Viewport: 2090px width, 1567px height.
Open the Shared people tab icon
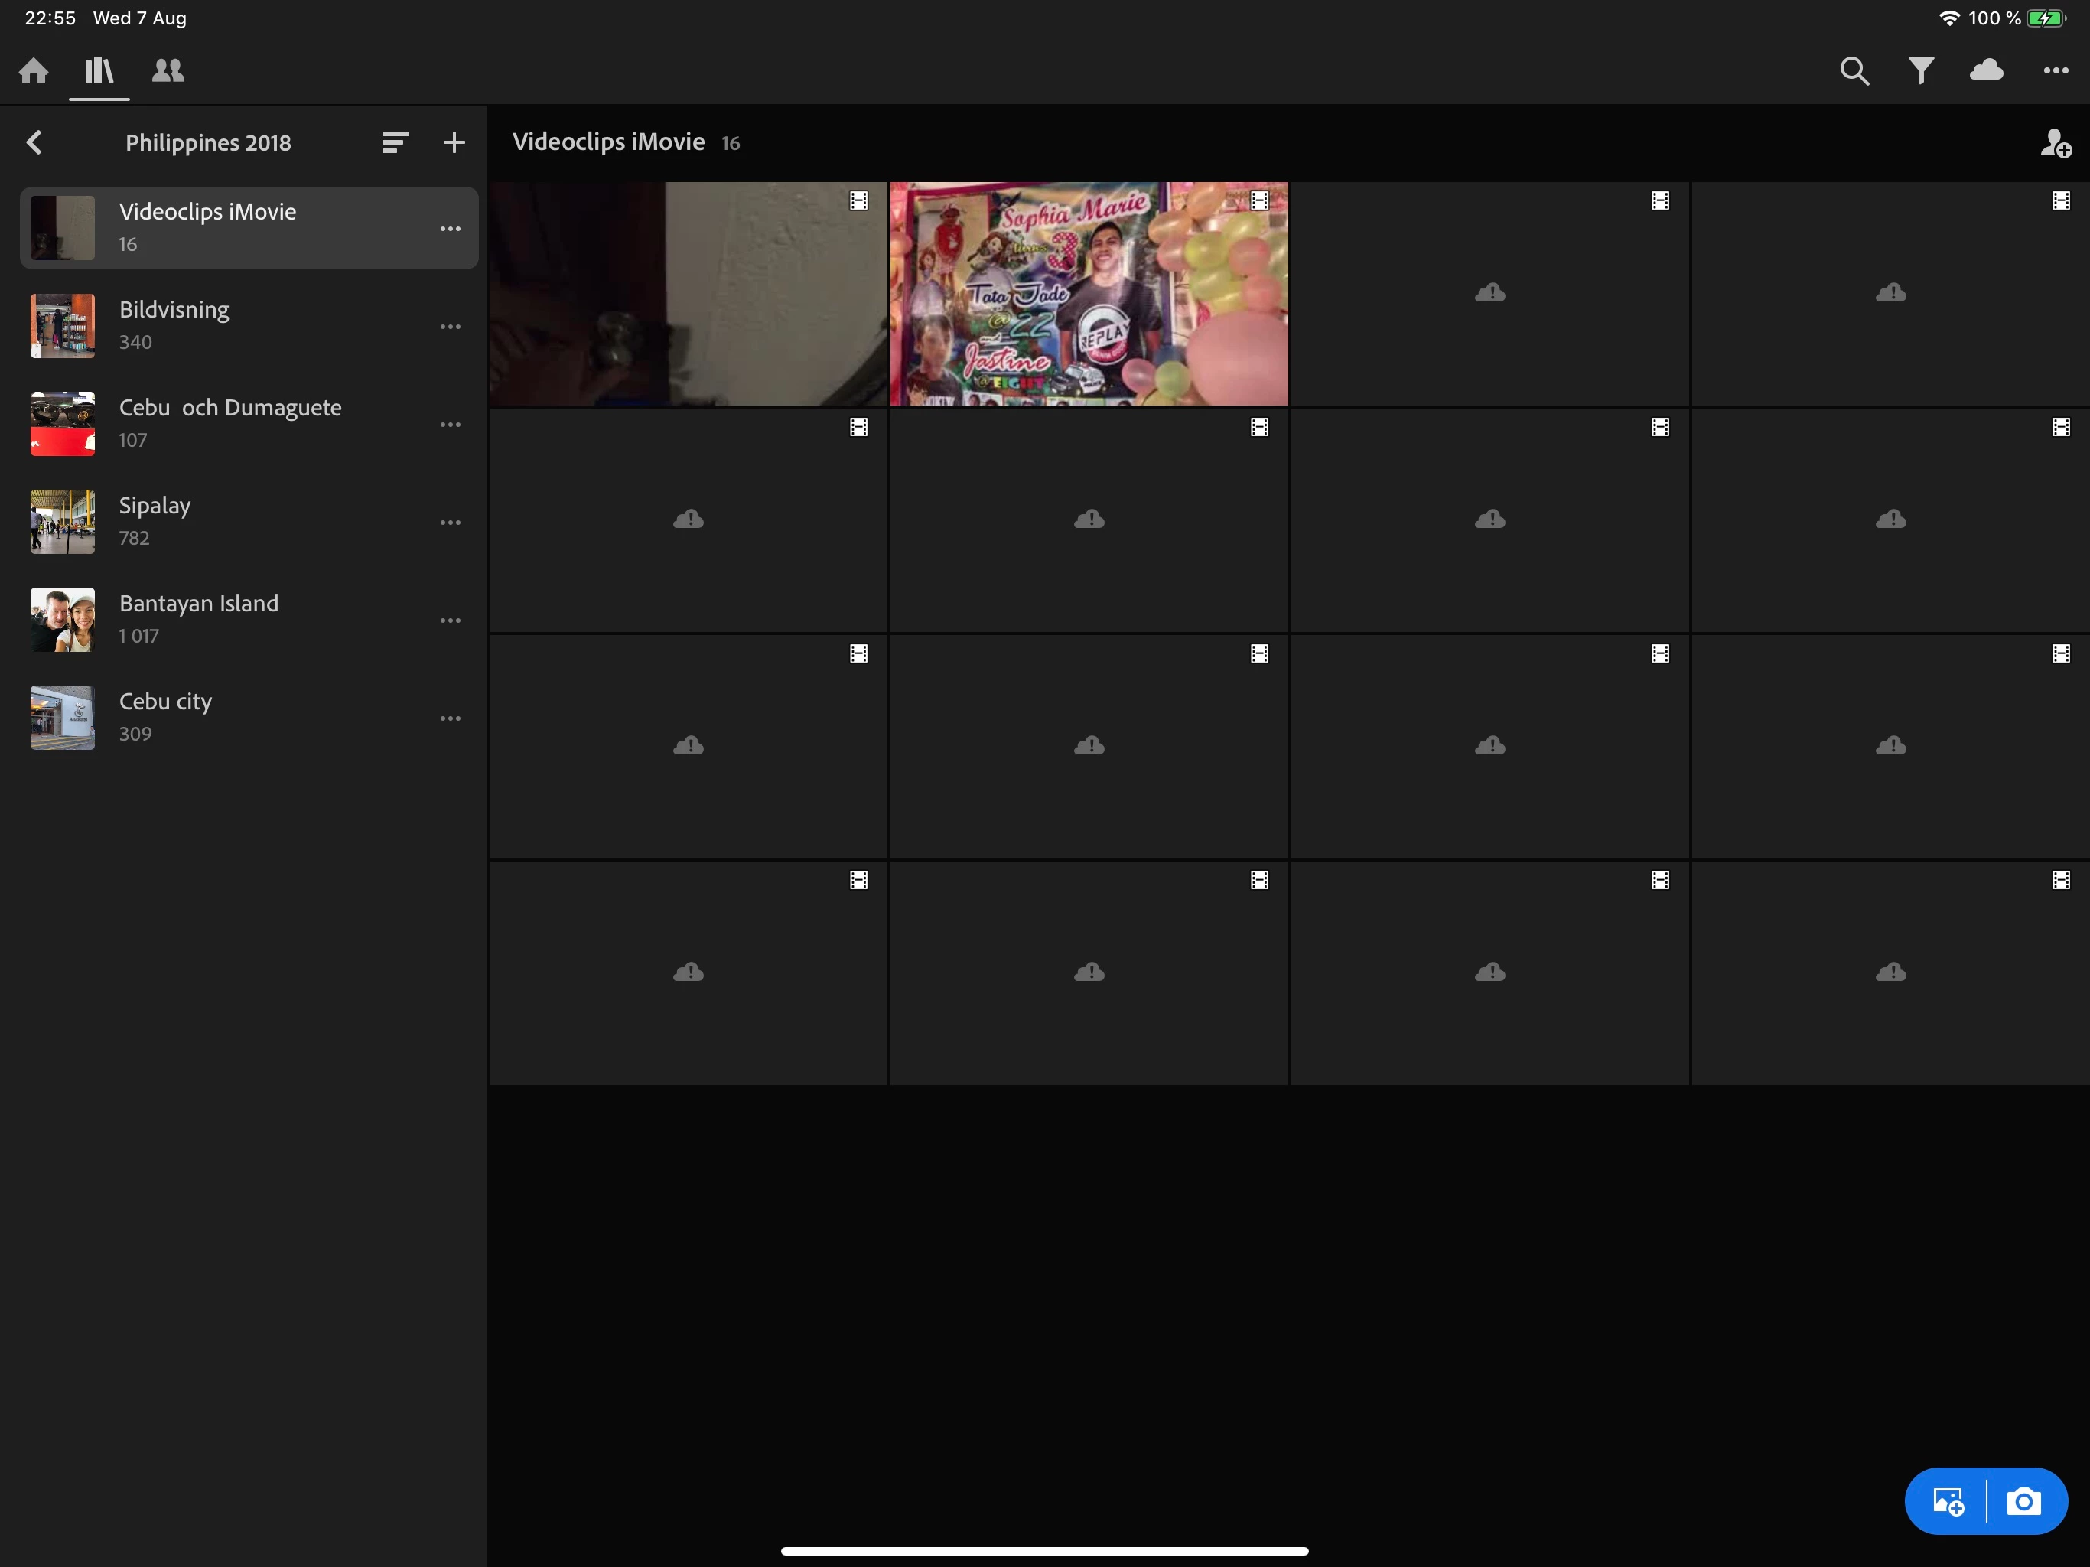(x=168, y=71)
